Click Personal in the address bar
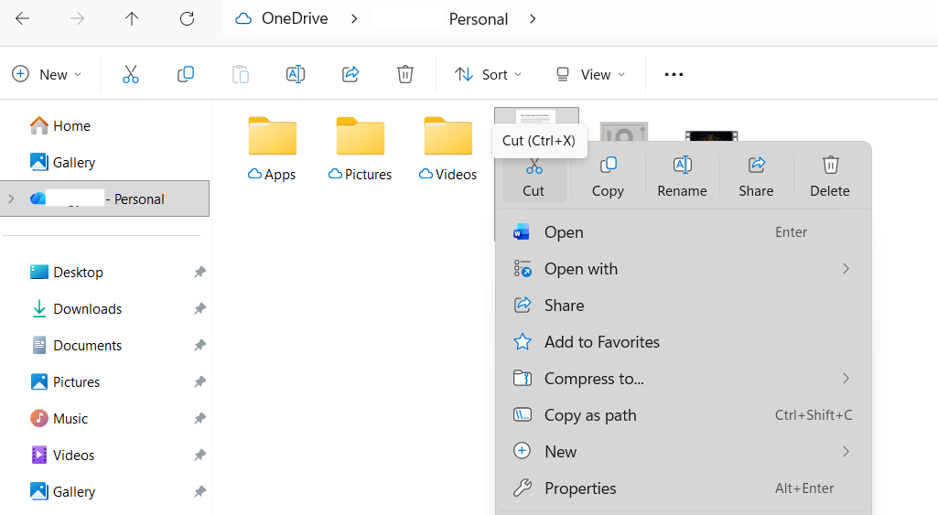938x515 pixels. click(478, 19)
